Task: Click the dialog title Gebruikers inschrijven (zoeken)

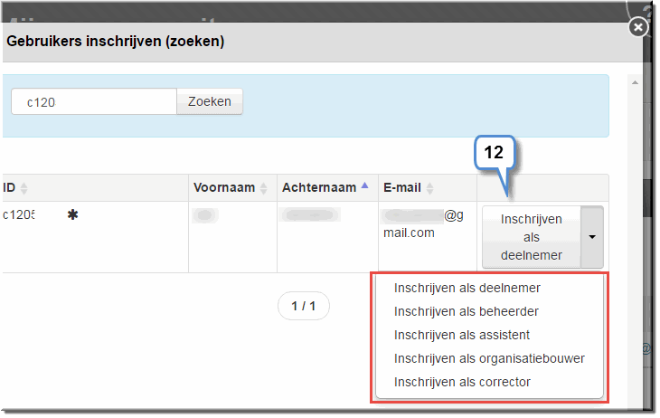Action: [116, 42]
